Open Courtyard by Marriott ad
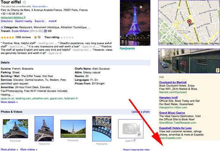The image size is (220, 151). (173, 82)
